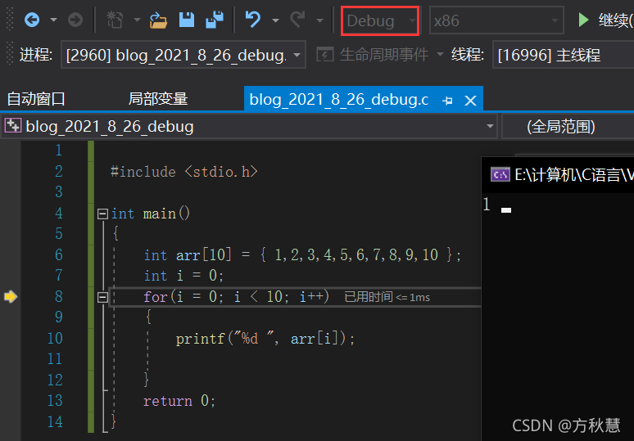Click the New Project toolbar icon

[115, 20]
